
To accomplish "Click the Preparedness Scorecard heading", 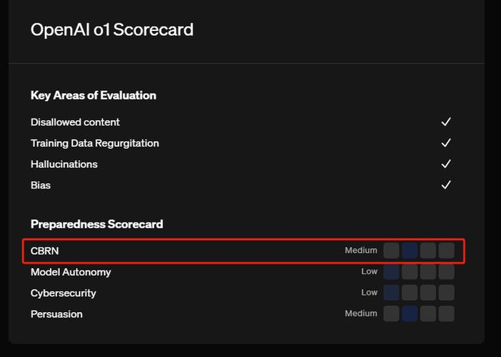I will (x=96, y=224).
